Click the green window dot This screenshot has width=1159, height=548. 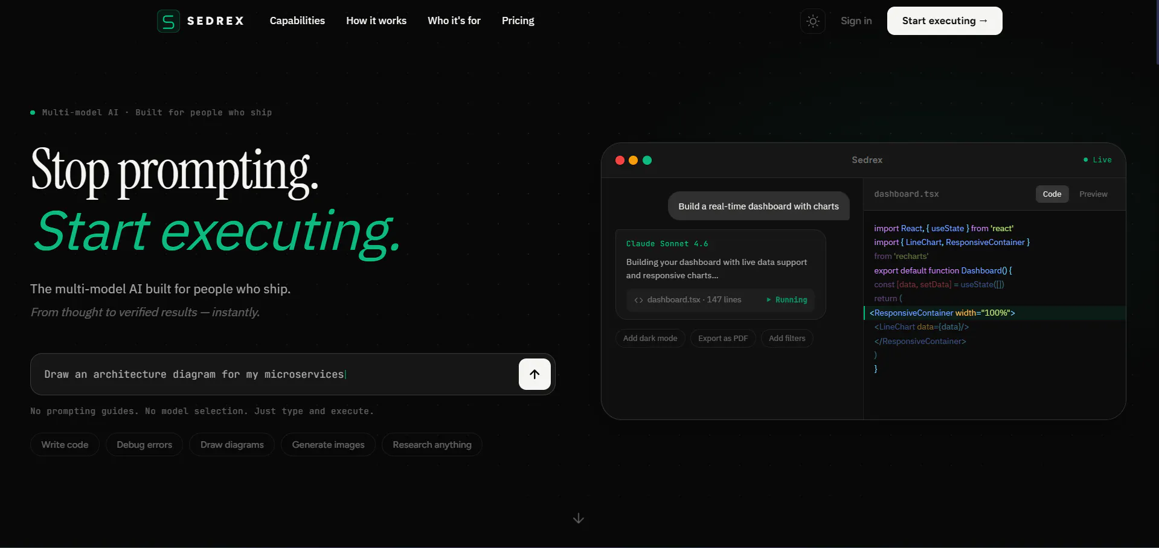647,160
